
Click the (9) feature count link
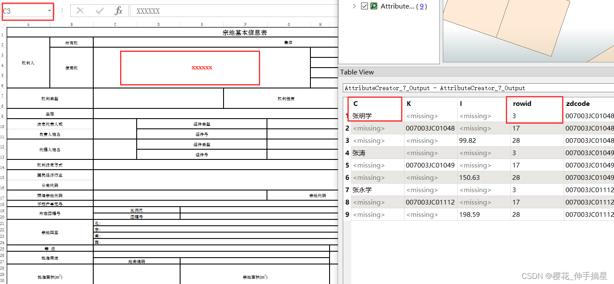pos(422,6)
